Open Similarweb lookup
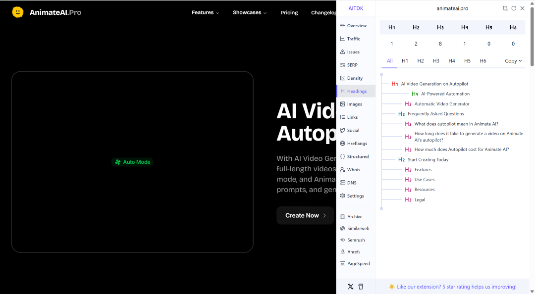 tap(356, 228)
